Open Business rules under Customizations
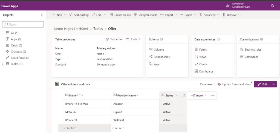 [253, 50]
